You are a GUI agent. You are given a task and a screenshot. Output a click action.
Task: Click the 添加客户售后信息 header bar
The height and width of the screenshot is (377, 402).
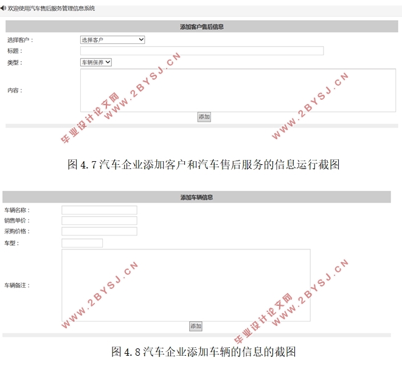201,27
